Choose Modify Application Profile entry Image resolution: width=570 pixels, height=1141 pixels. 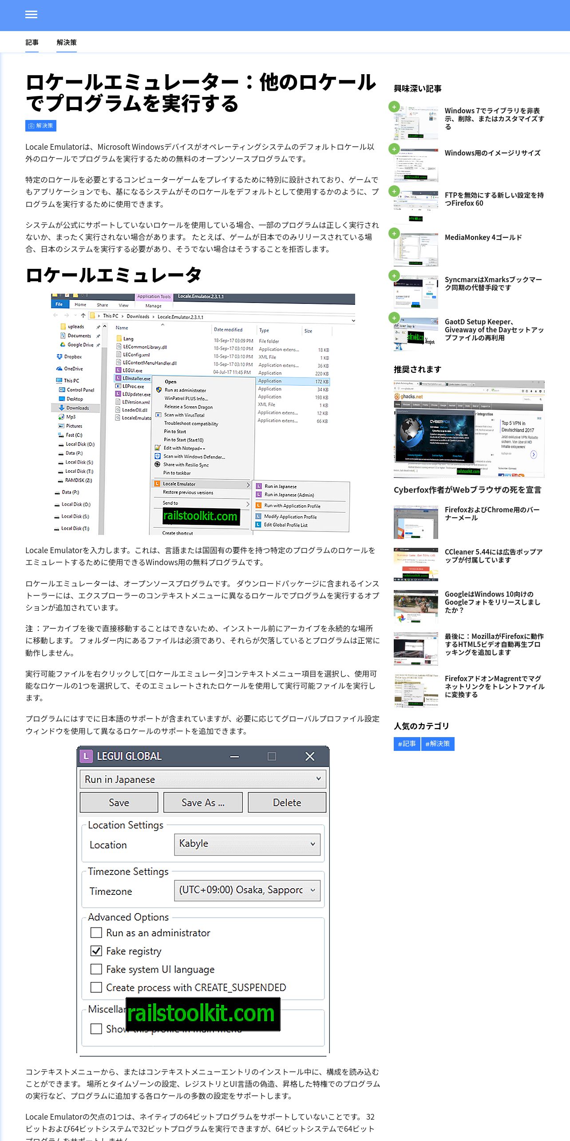[290, 517]
